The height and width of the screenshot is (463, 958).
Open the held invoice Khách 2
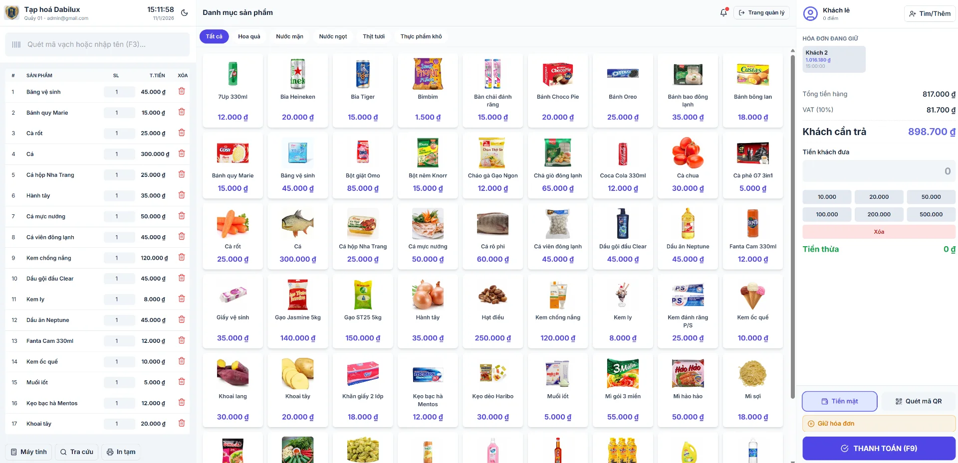834,59
